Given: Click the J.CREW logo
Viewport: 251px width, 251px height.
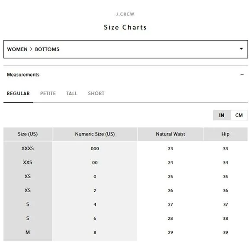Looking at the screenshot, I should click(125, 14).
